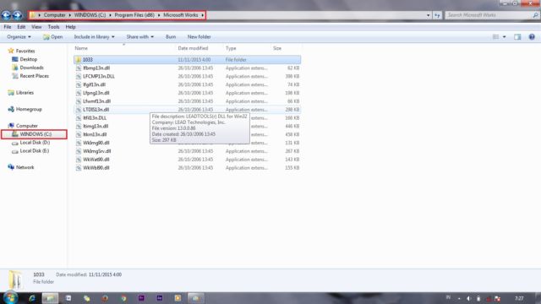Select Downloads in Favorites
Image resolution: width=541 pixels, height=304 pixels.
pyautogui.click(x=31, y=68)
